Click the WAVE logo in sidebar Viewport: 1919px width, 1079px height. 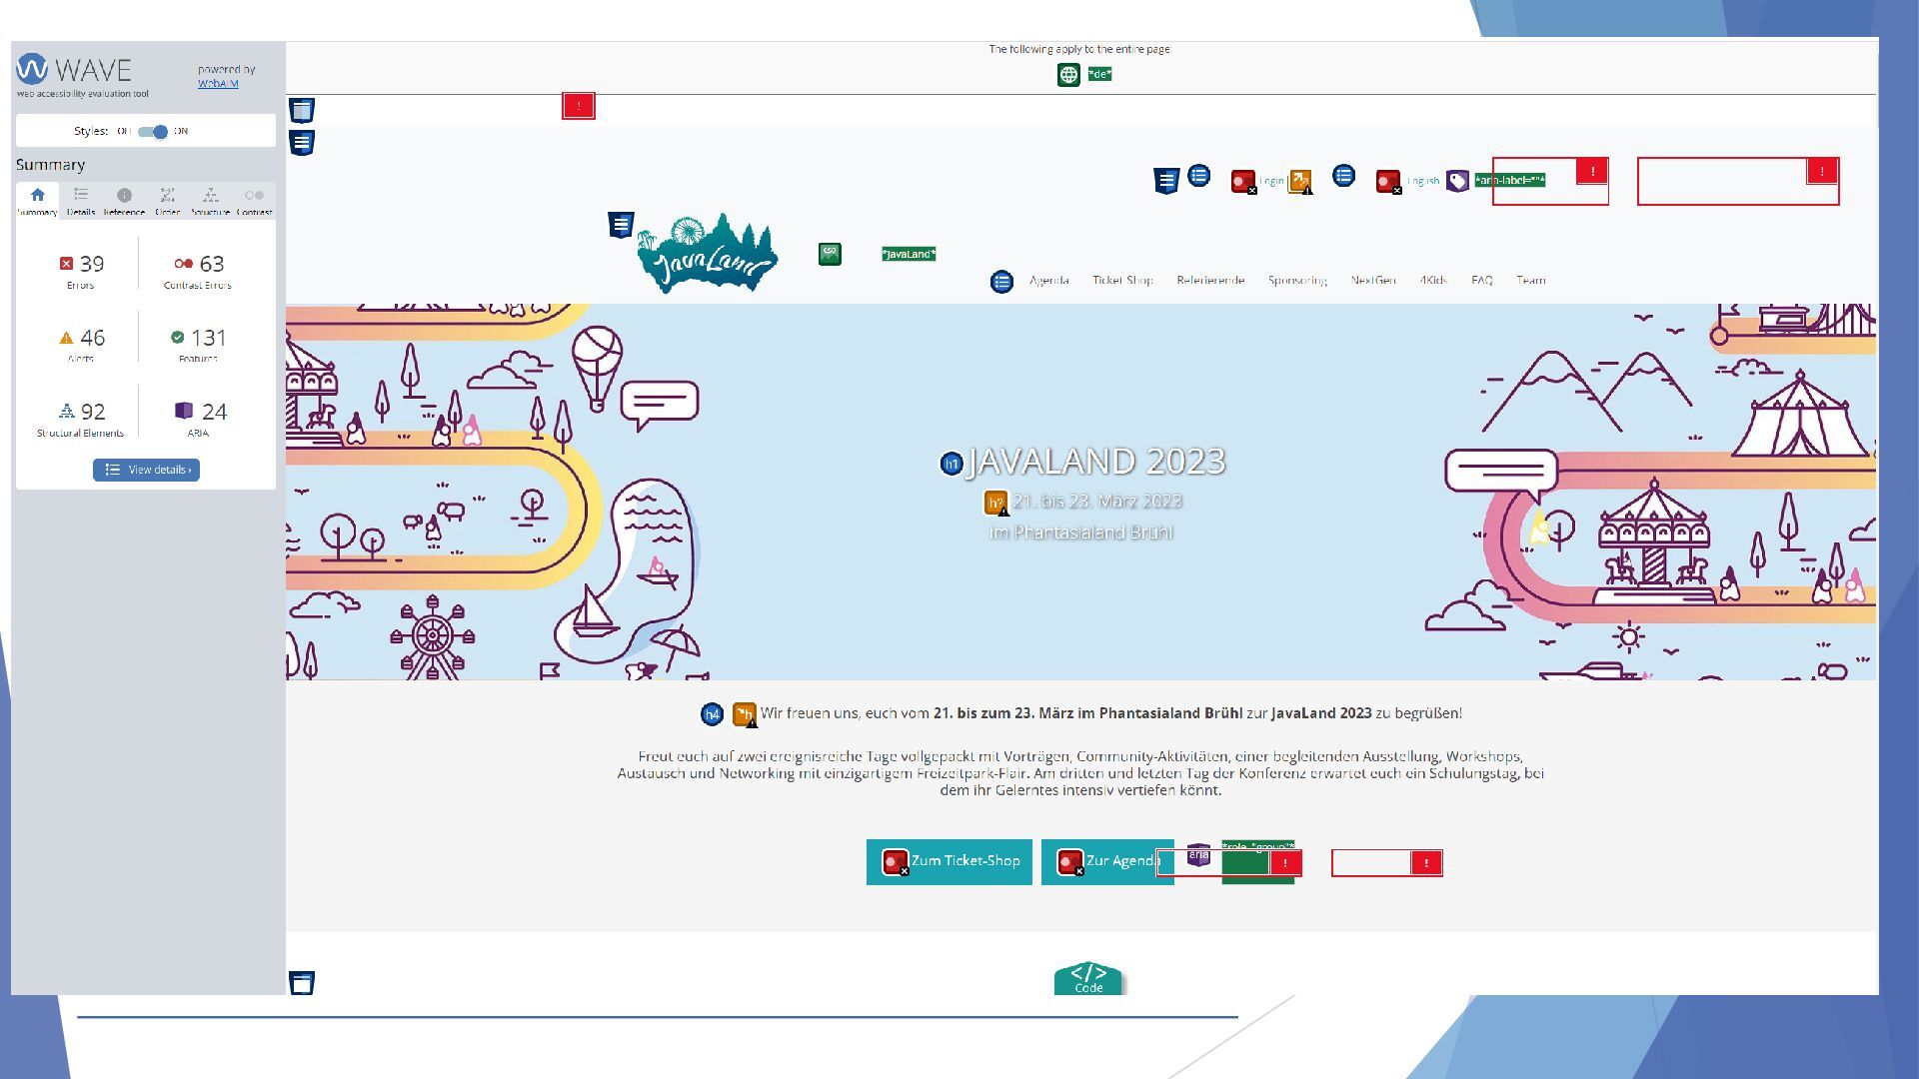click(74, 69)
